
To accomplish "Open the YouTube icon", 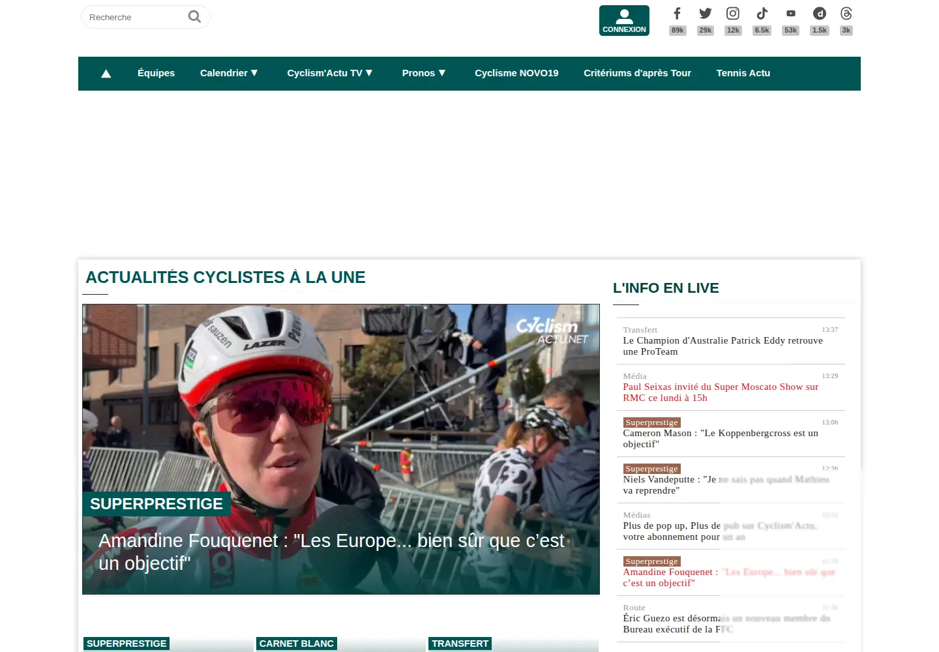I will coord(790,14).
